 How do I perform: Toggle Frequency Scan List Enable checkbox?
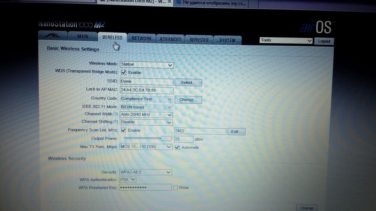(x=123, y=130)
